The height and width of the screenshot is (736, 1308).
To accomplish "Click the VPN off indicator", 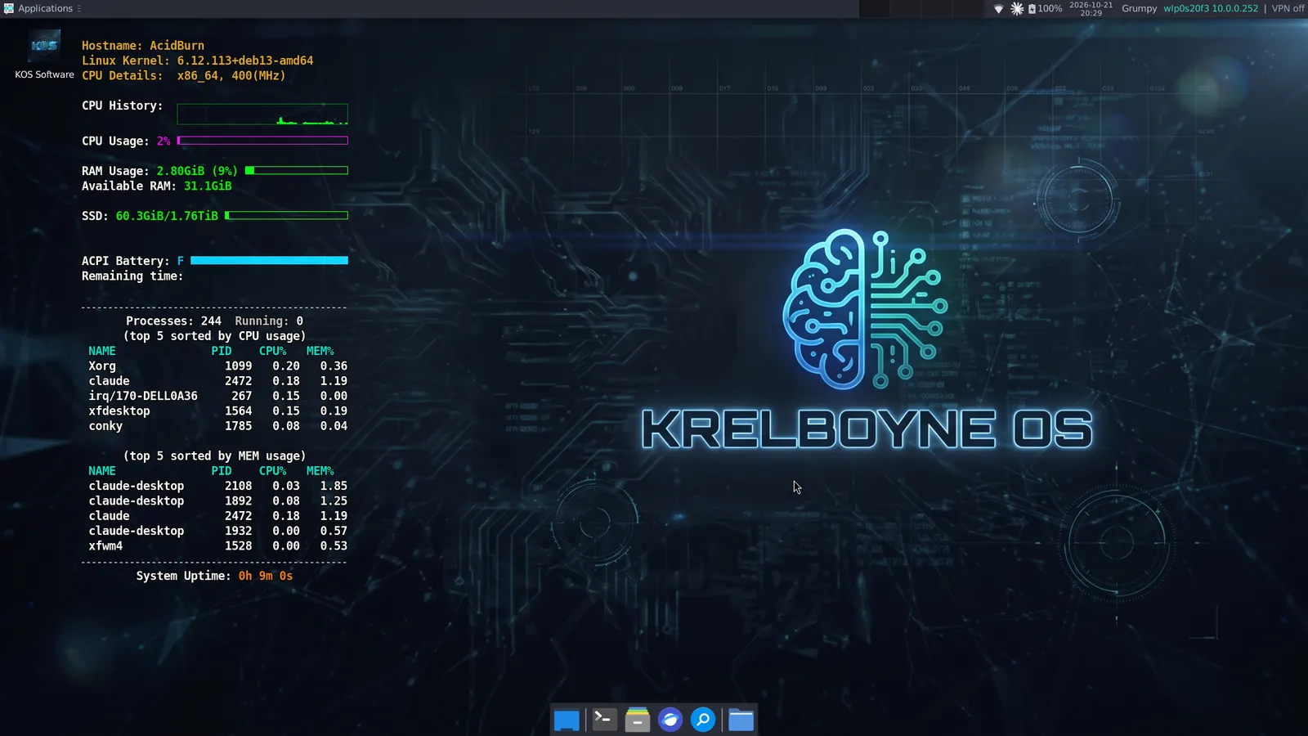I will pos(1288,9).
